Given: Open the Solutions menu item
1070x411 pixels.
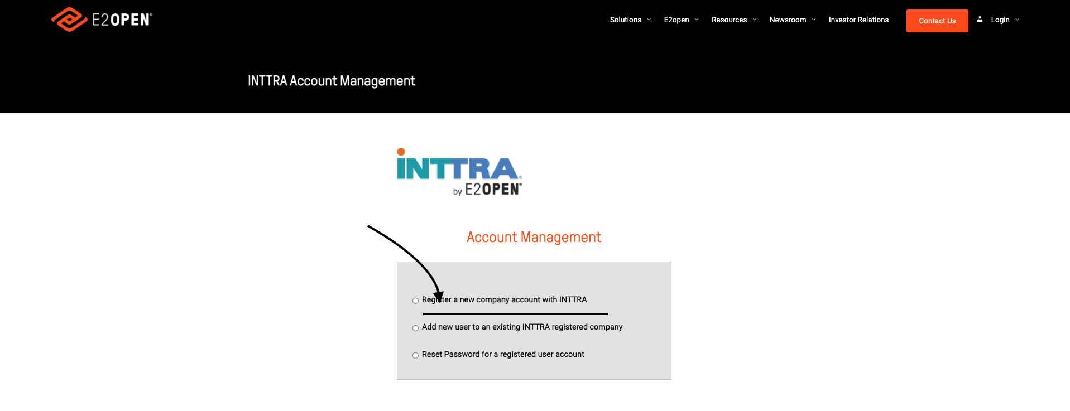Looking at the screenshot, I should pyautogui.click(x=626, y=20).
